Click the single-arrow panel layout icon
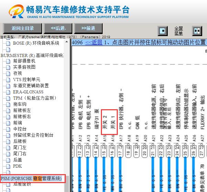 click(x=163, y=31)
